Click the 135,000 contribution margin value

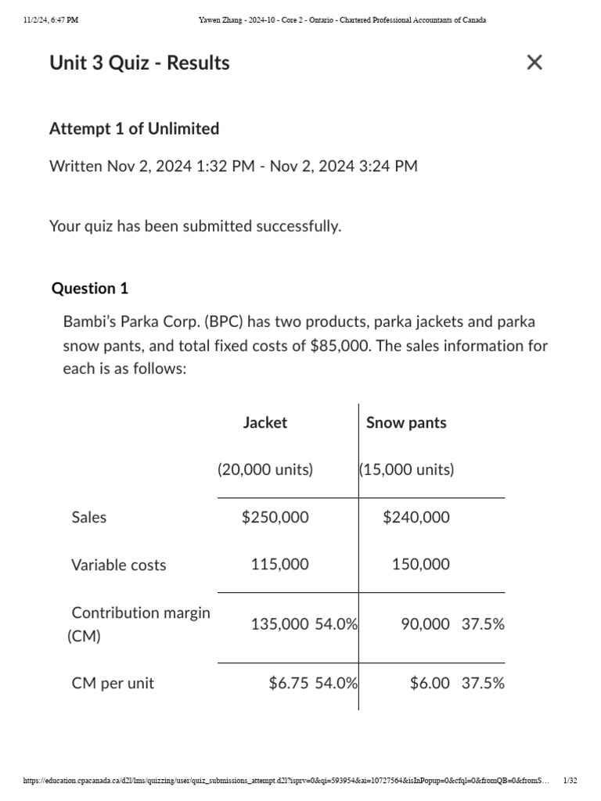pyautogui.click(x=279, y=623)
